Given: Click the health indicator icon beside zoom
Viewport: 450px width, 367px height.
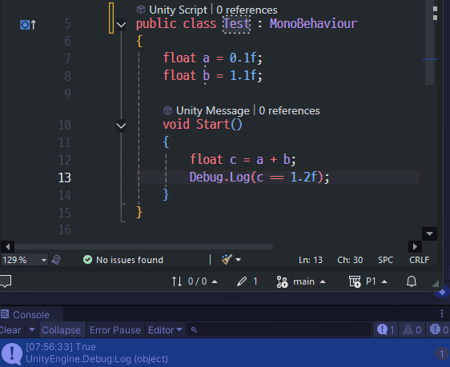Looking at the screenshot, I should tap(56, 260).
